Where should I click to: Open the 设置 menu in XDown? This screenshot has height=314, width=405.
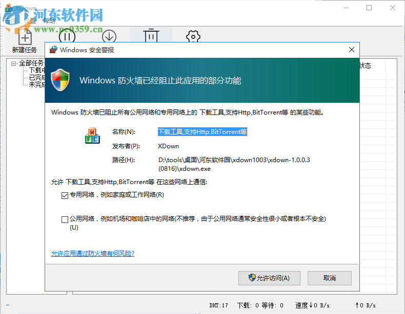pos(29,21)
